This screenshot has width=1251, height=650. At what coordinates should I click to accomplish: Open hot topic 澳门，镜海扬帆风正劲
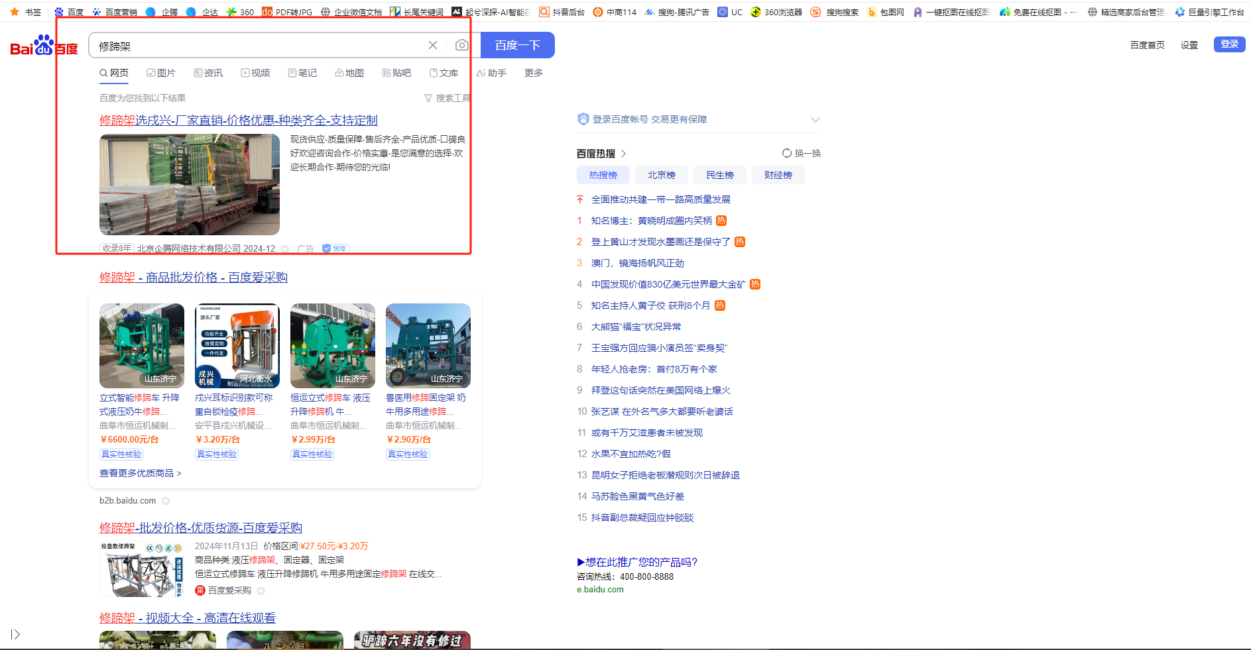click(638, 263)
